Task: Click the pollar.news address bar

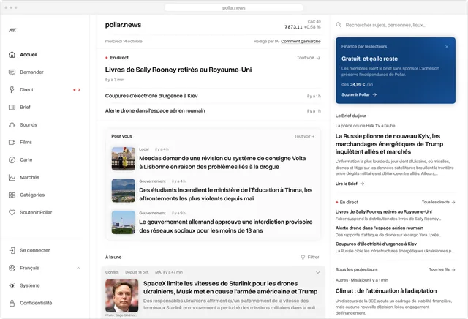Action: point(234,7)
